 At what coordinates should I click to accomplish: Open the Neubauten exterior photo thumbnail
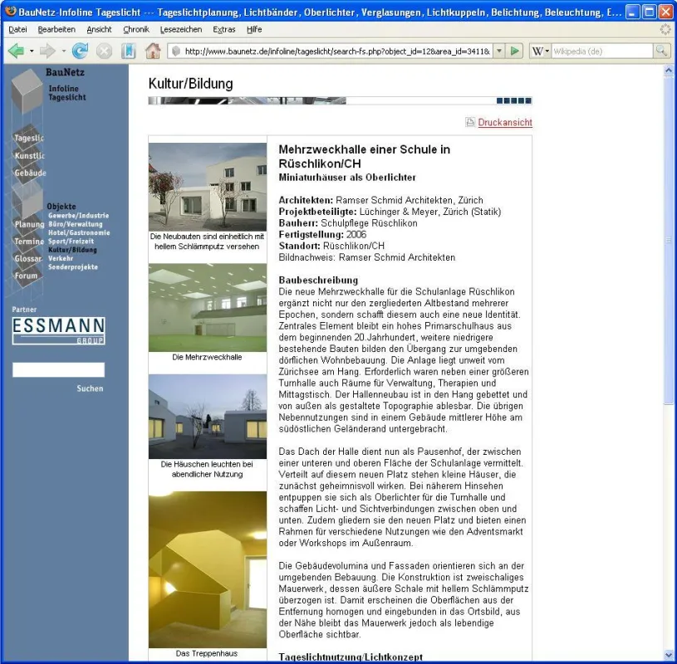click(x=207, y=187)
